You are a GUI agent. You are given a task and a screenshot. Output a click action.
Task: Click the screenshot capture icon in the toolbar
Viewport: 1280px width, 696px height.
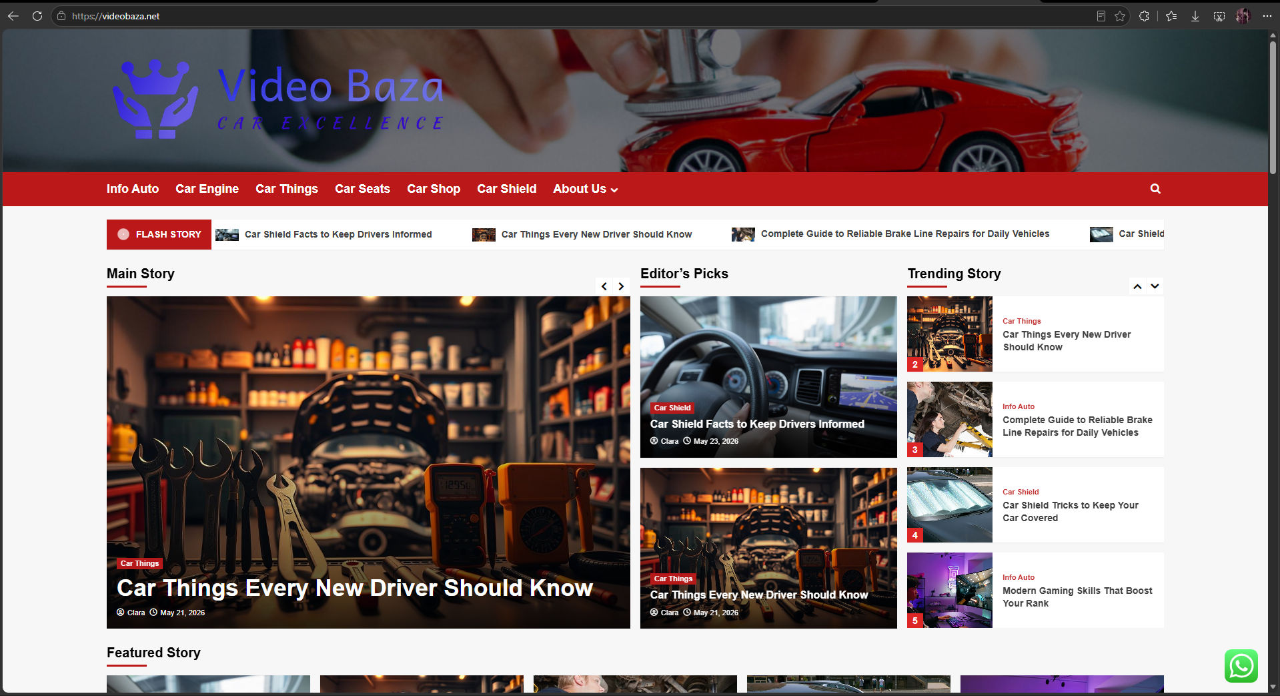pos(1219,16)
